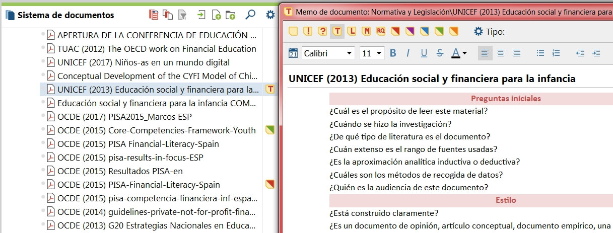Toggle strikethrough formatting
Image resolution: width=613 pixels, height=233 pixels.
pos(440,53)
